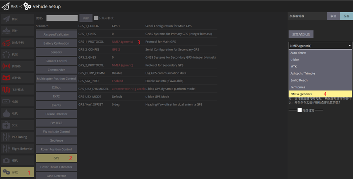The width and height of the screenshot is (353, 179).
Task: Click the Back paper-plane icon
Action: click(5, 6)
